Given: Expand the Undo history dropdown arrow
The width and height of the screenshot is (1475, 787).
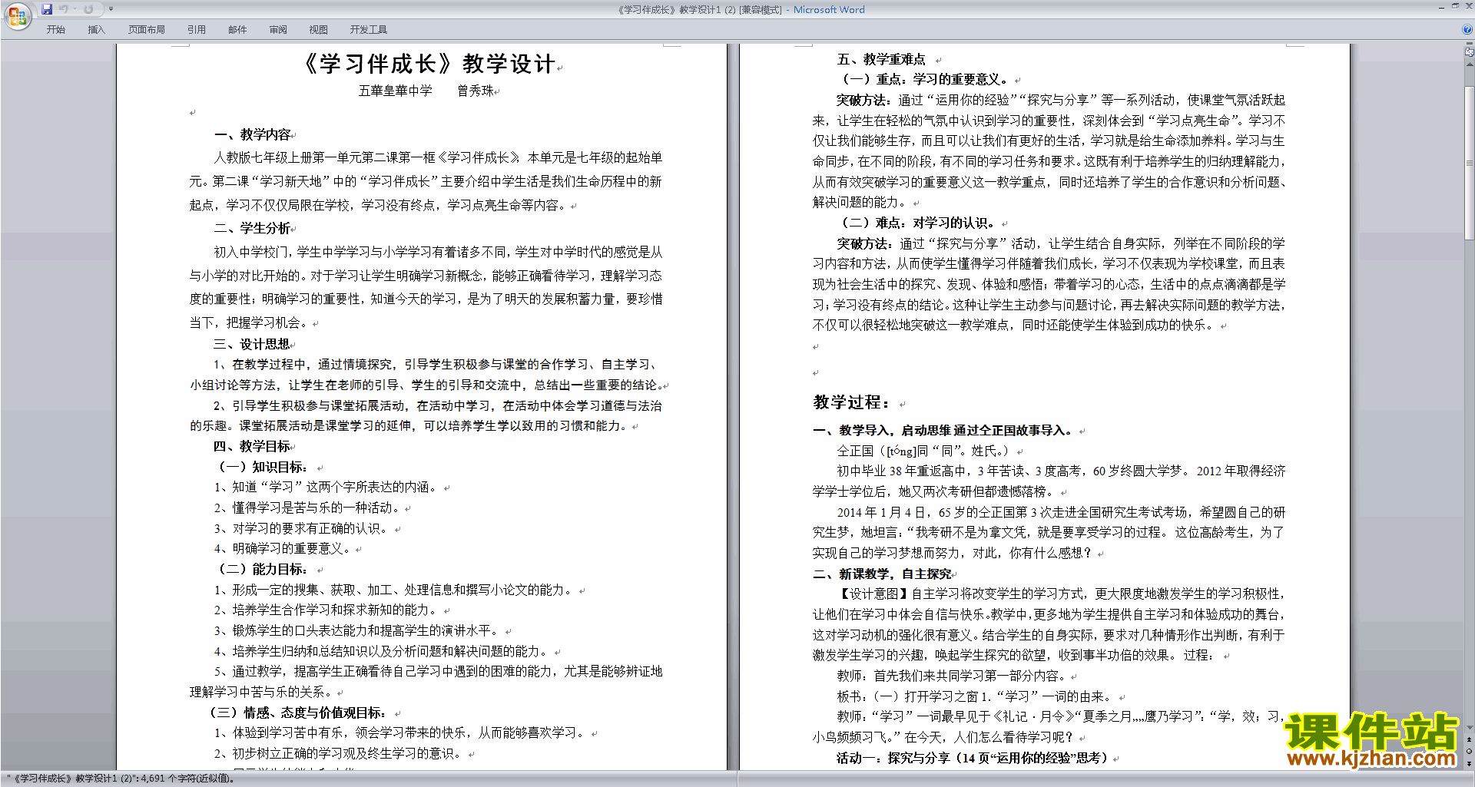Looking at the screenshot, I should [75, 9].
